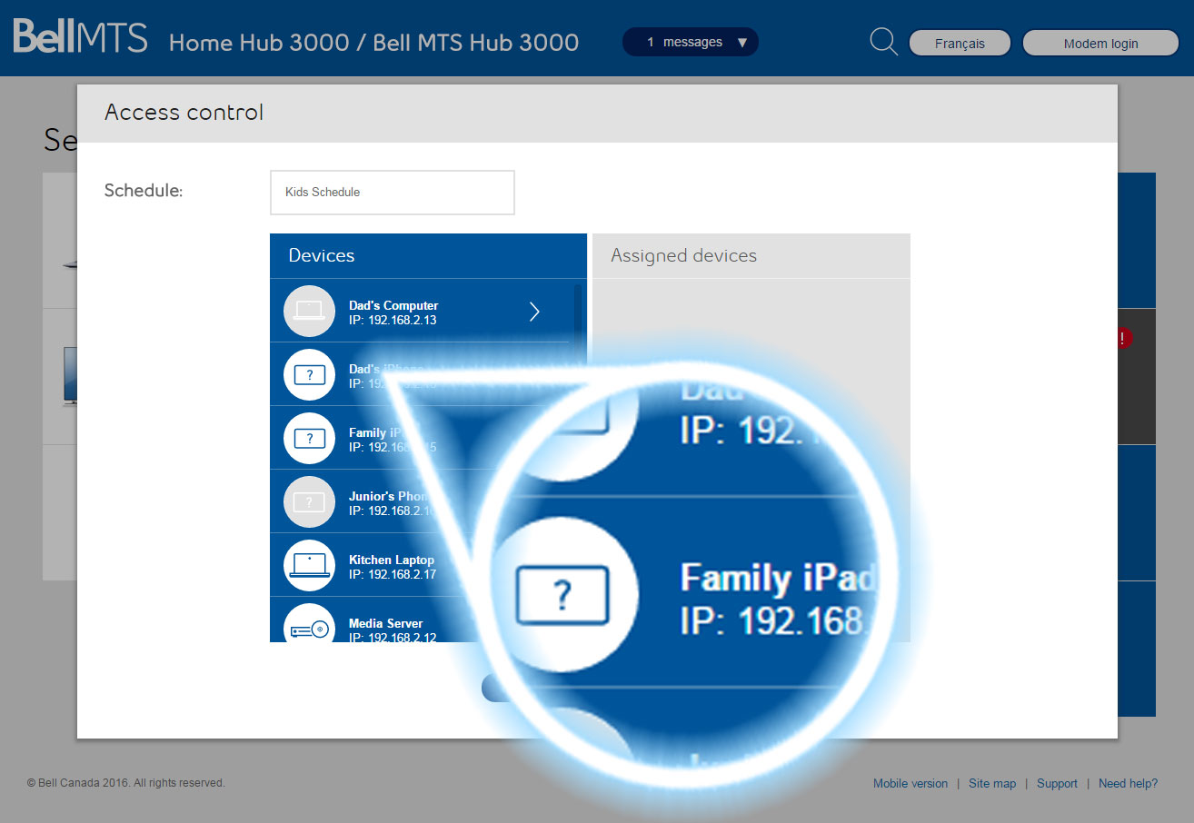Click the Kids Schedule field
Screen dimensions: 1194x823
pyautogui.click(x=393, y=193)
